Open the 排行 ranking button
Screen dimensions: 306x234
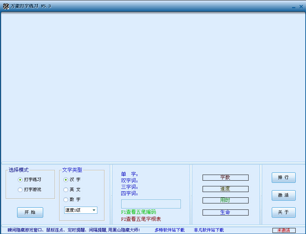284,177
